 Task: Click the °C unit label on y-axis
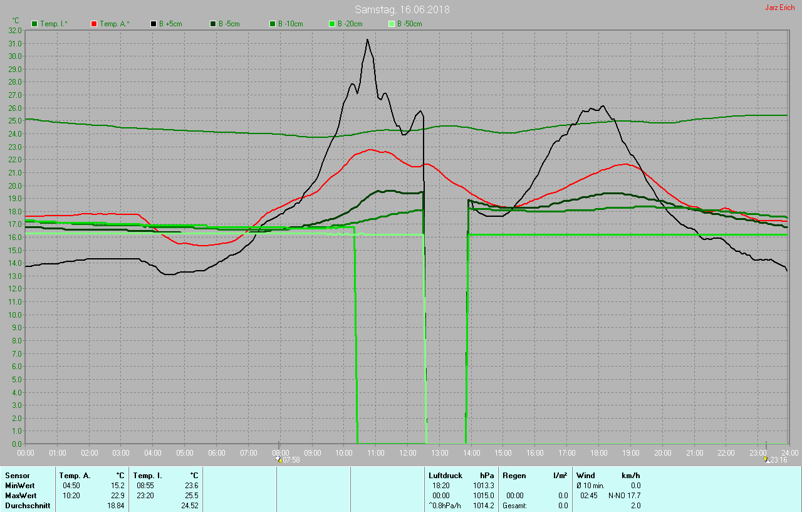pyautogui.click(x=16, y=21)
